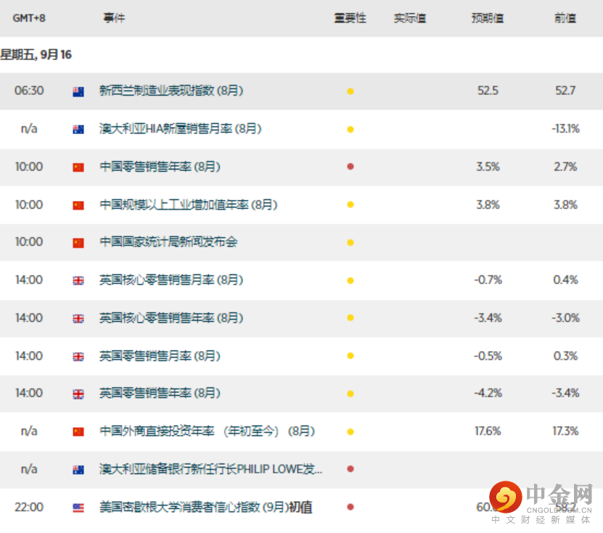Click the 实际值 column header
Screen dimensions: 603x533
[x=410, y=18]
